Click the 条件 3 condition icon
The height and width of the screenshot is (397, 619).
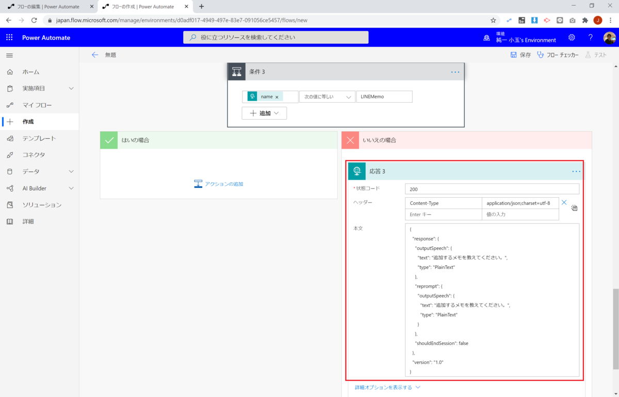click(x=237, y=72)
